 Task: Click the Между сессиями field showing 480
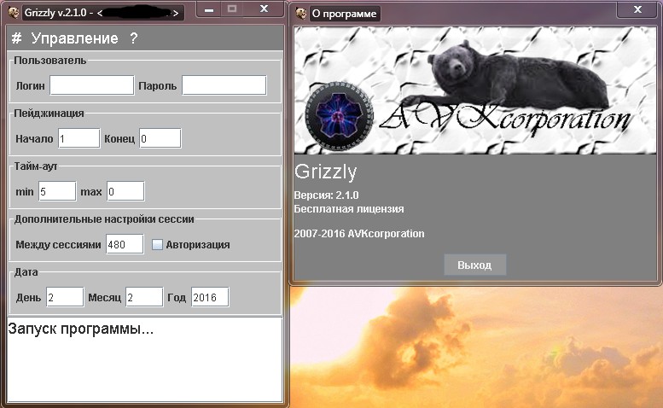point(125,244)
